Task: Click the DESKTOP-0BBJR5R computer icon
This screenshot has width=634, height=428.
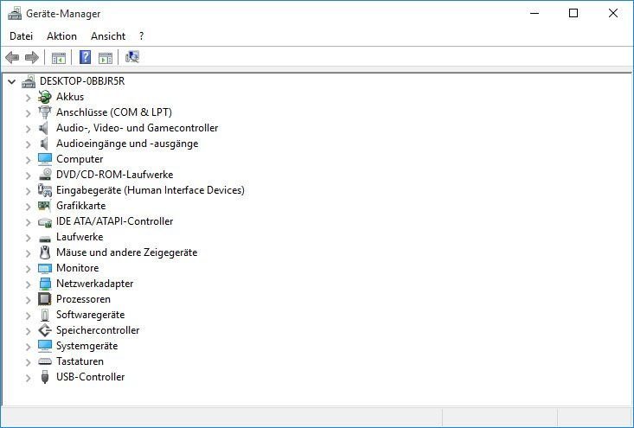Action: coord(29,81)
